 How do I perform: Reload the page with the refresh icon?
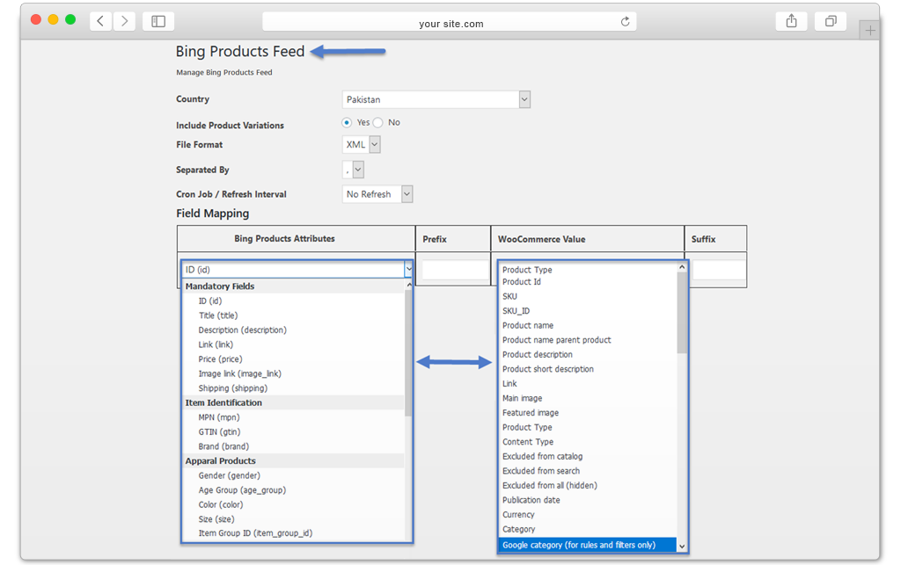626,22
